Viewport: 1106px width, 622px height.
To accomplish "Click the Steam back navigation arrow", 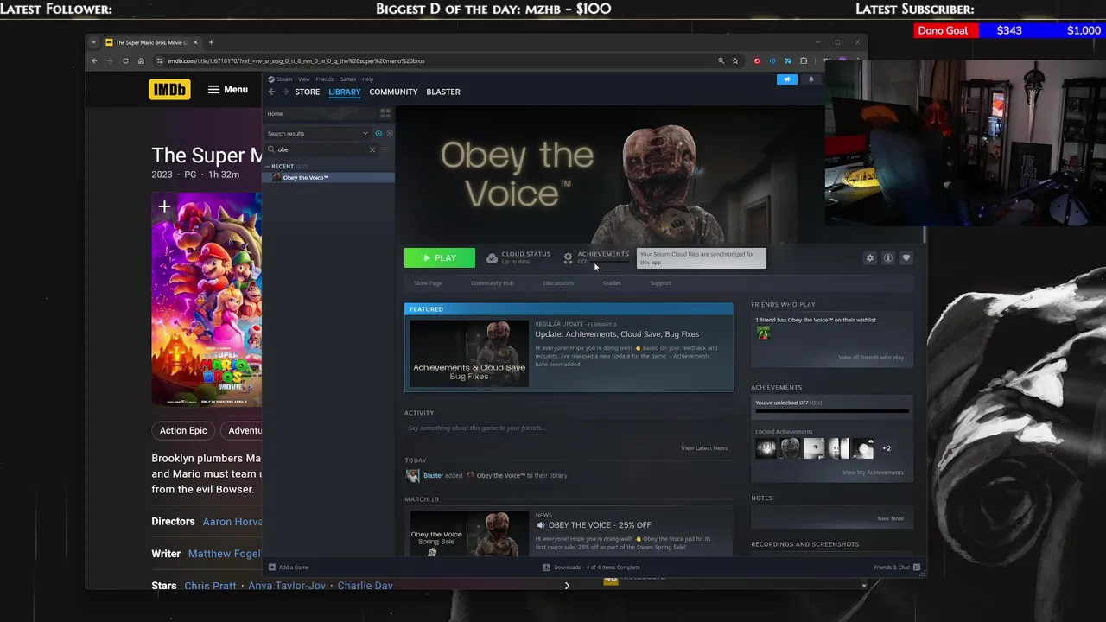I will pos(271,92).
